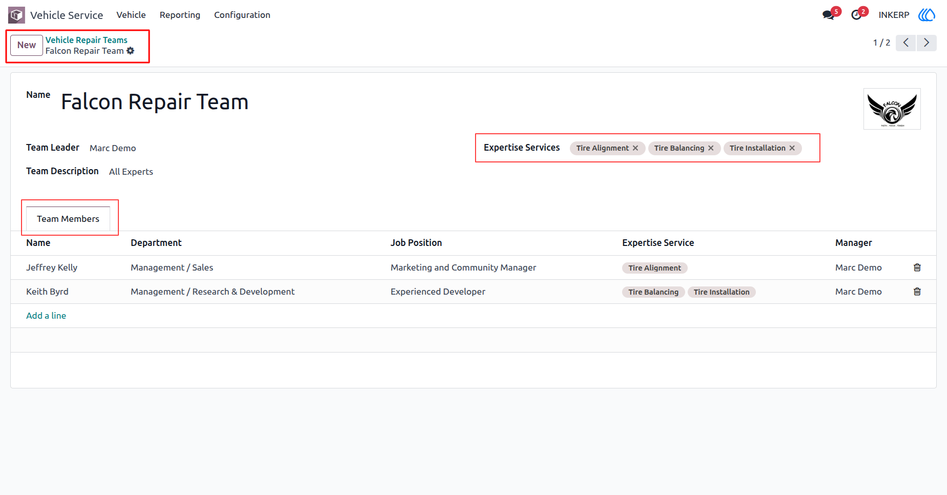Open the Vehicle menu
Viewport: 947px width, 495px height.
point(131,15)
